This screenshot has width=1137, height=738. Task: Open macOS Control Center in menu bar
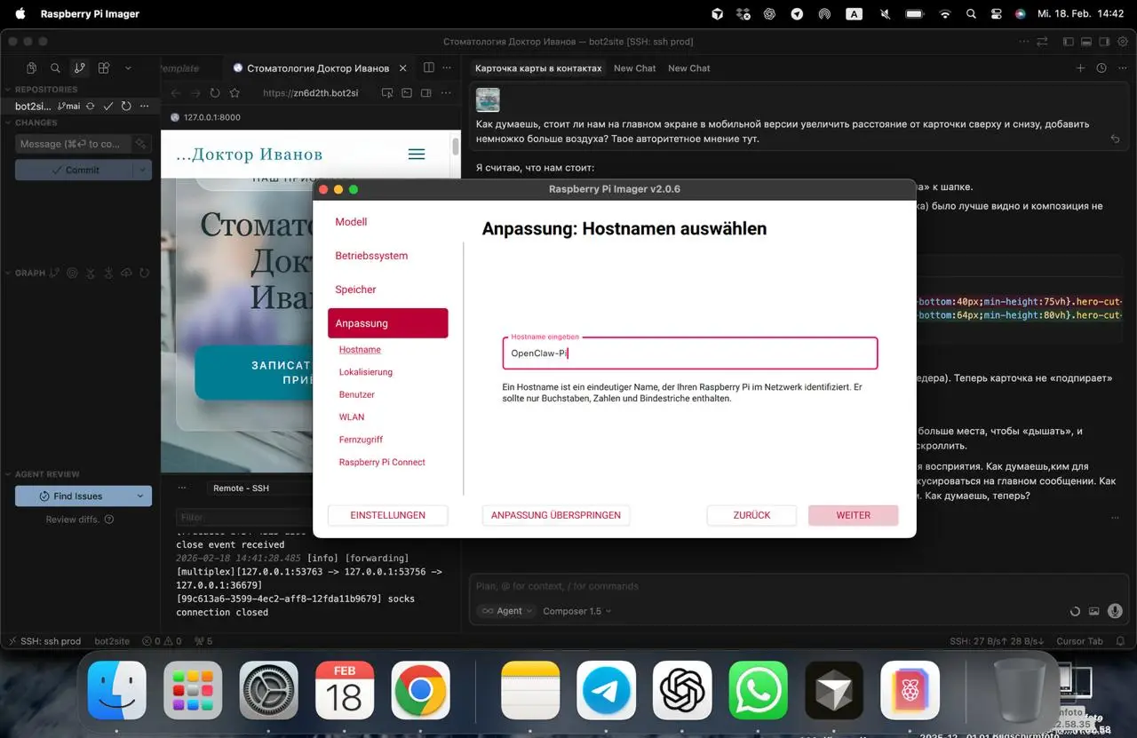click(x=995, y=14)
